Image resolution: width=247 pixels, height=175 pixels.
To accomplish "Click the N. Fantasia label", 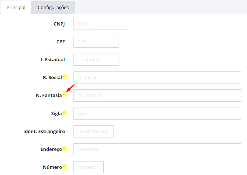I will point(49,96).
